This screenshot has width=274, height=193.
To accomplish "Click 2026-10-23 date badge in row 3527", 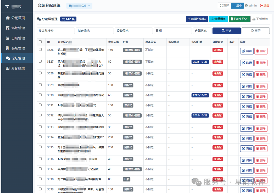I will tap(200, 62).
